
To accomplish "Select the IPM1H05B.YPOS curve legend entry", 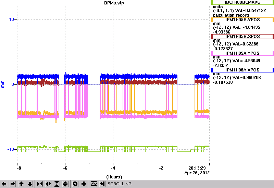I will click(x=242, y=20).
